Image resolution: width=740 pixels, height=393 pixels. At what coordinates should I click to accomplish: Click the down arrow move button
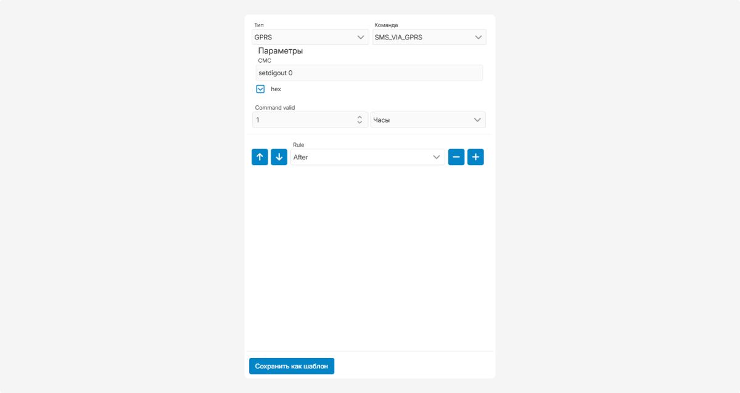coord(279,157)
